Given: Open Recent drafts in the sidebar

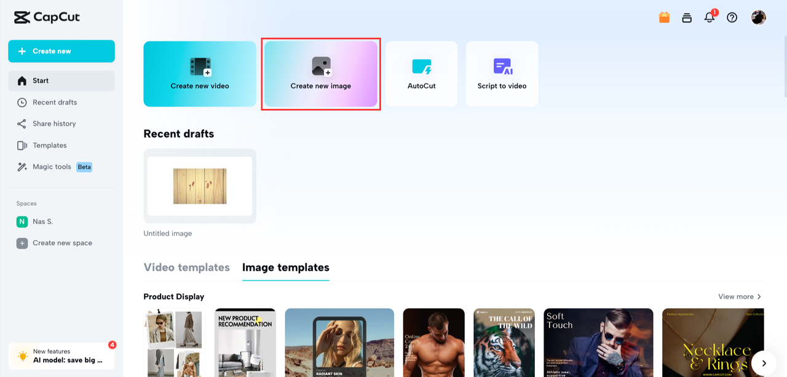Looking at the screenshot, I should [x=55, y=102].
